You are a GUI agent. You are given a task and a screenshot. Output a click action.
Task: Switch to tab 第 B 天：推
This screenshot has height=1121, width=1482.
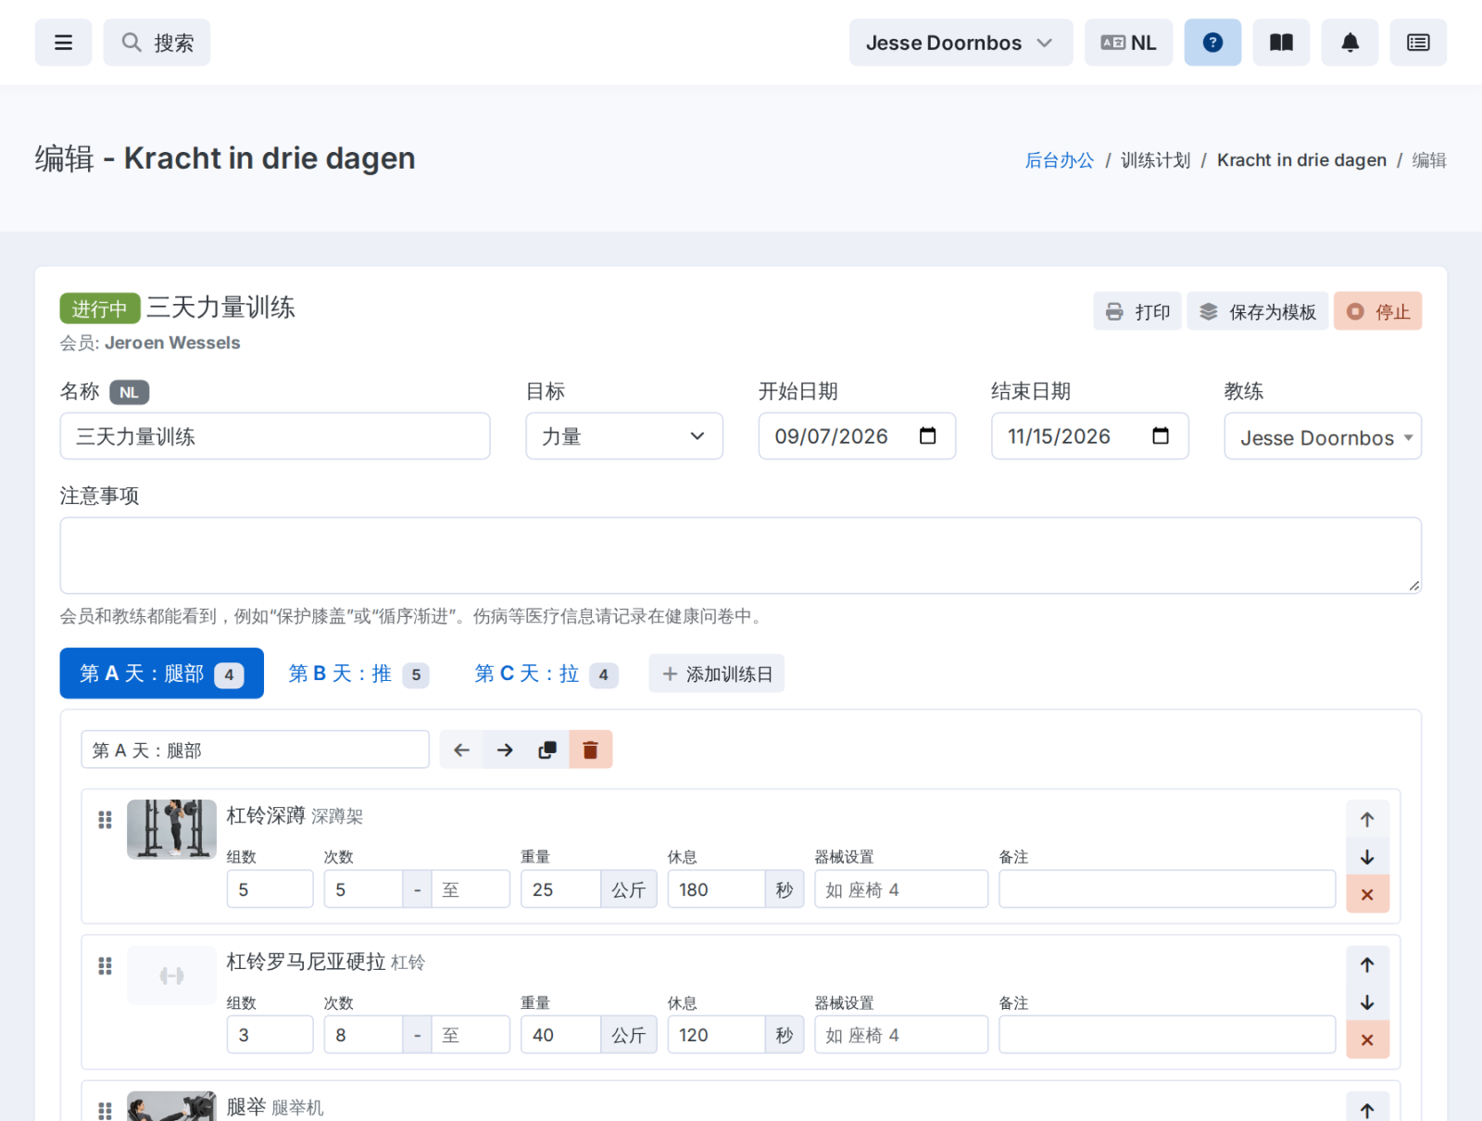point(358,674)
